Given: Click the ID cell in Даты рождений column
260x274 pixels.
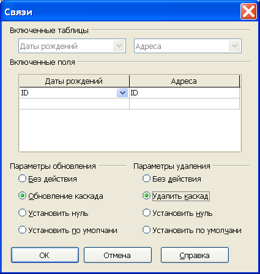Looking at the screenshot, I should (69, 93).
